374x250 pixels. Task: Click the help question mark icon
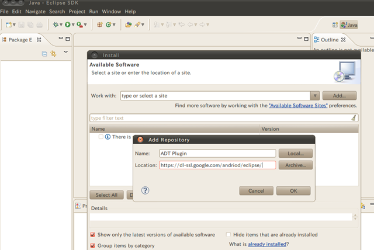(146, 190)
